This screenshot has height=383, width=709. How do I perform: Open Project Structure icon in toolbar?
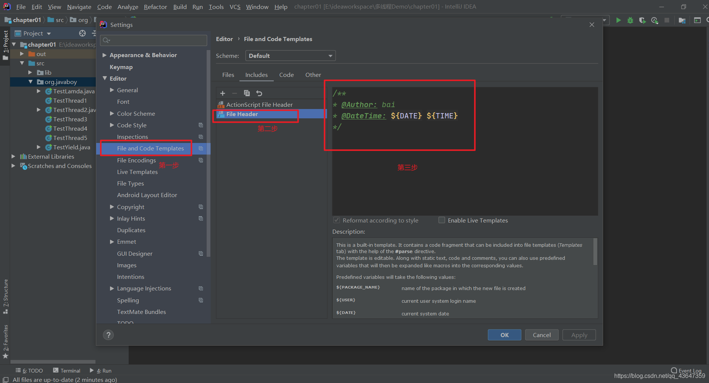pyautogui.click(x=682, y=20)
